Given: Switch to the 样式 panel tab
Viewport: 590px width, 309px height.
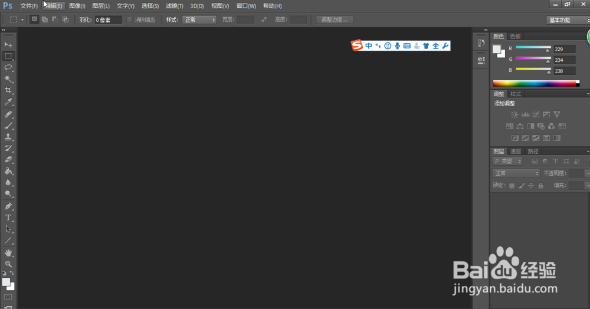Looking at the screenshot, I should click(x=516, y=94).
